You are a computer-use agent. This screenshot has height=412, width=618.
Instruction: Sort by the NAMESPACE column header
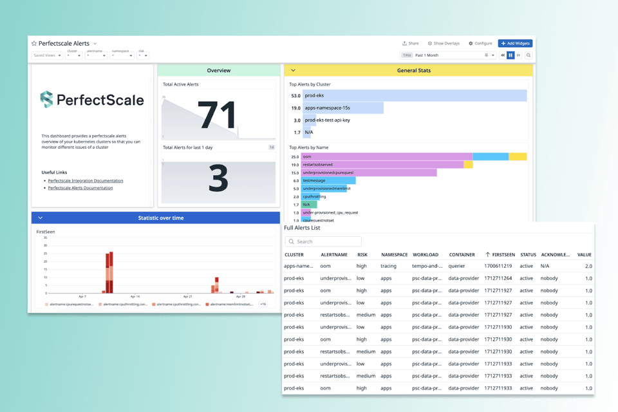point(394,255)
